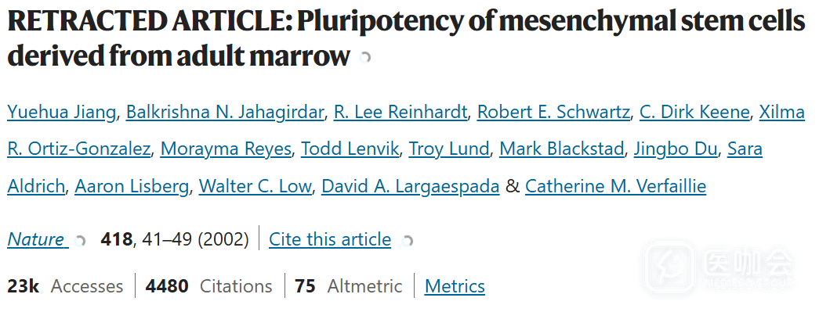
Task: Click the loading spinner icon beside article title
Action: pos(365,58)
